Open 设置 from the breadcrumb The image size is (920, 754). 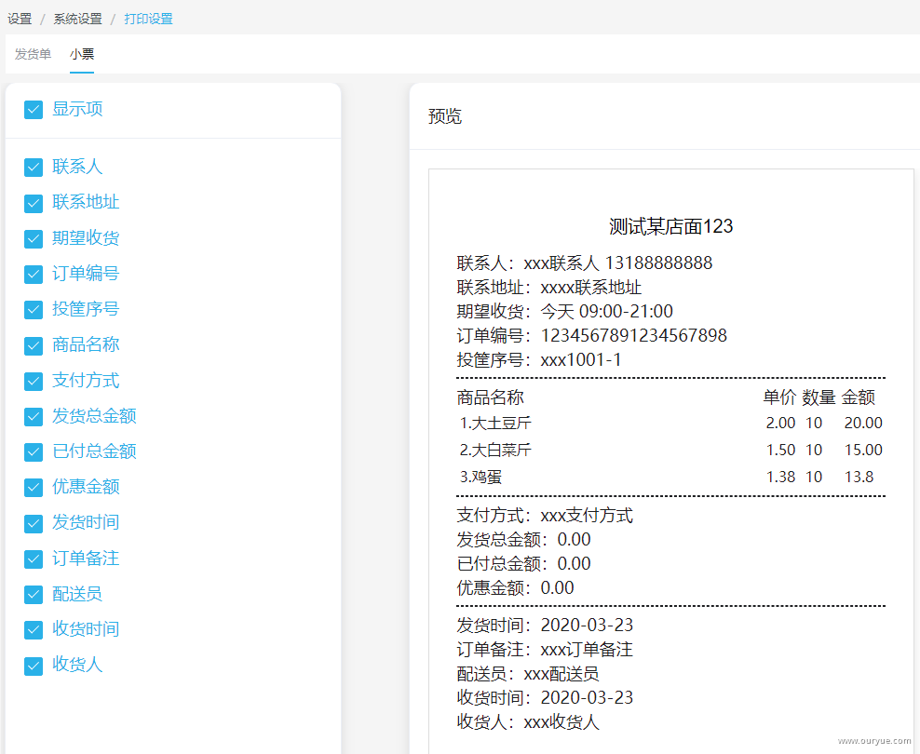(20, 19)
